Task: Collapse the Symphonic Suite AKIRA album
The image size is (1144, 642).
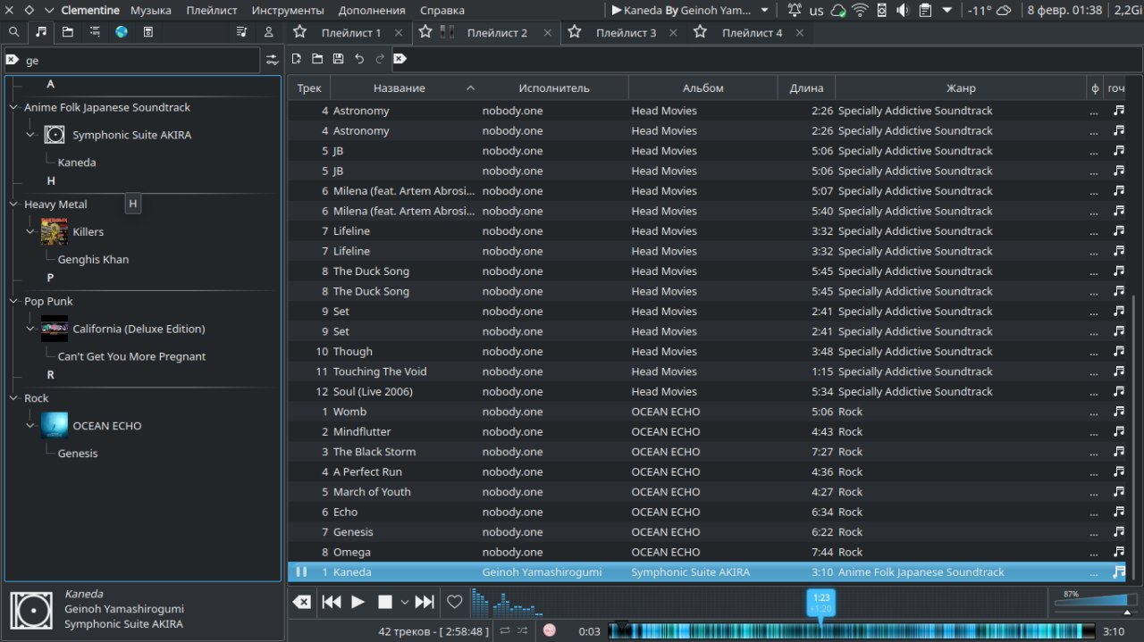Action: (30, 135)
